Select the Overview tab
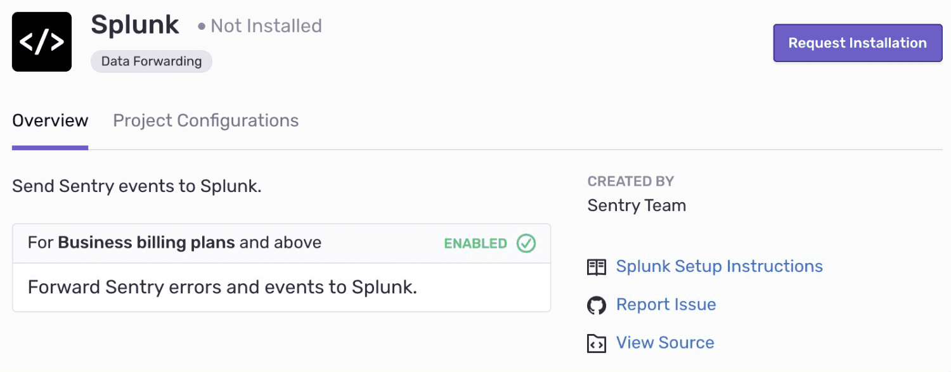Screen dimensions: 951x372 tap(49, 120)
